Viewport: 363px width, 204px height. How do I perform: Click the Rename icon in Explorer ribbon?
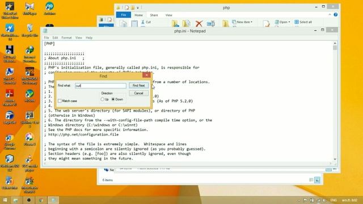[x=210, y=23]
